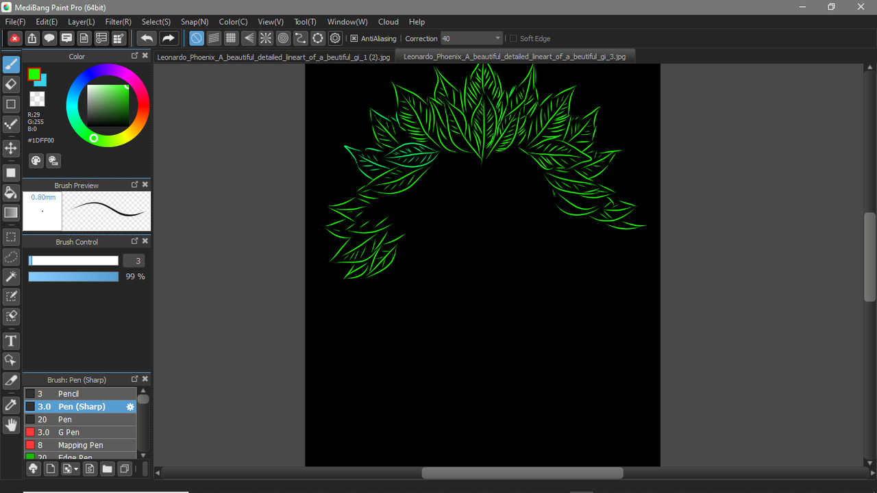The image size is (877, 493).
Task: Open the speech bubble comment icon
Action: [x=49, y=38]
